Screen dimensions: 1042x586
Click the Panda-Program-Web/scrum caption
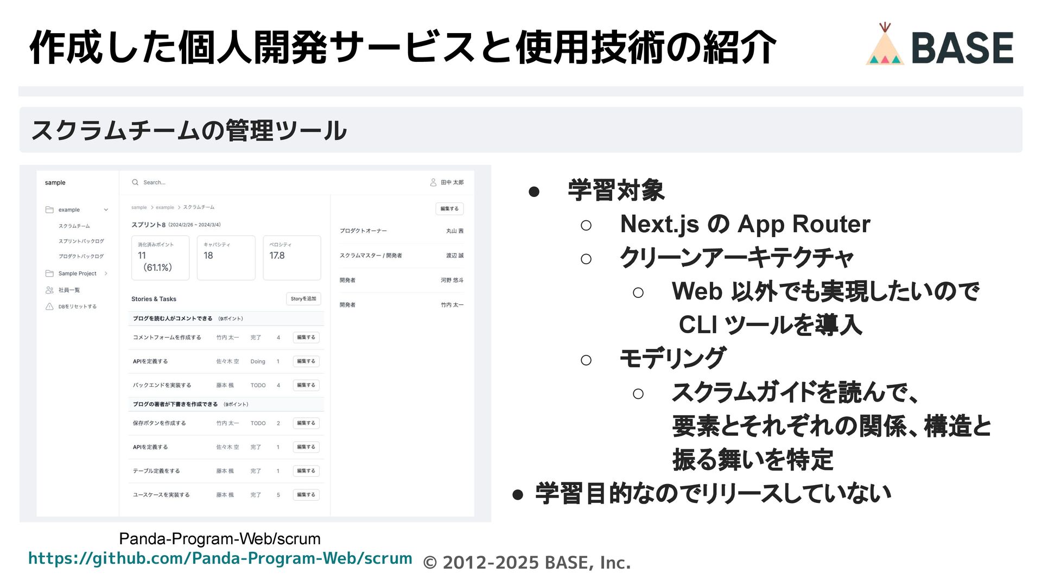220,539
